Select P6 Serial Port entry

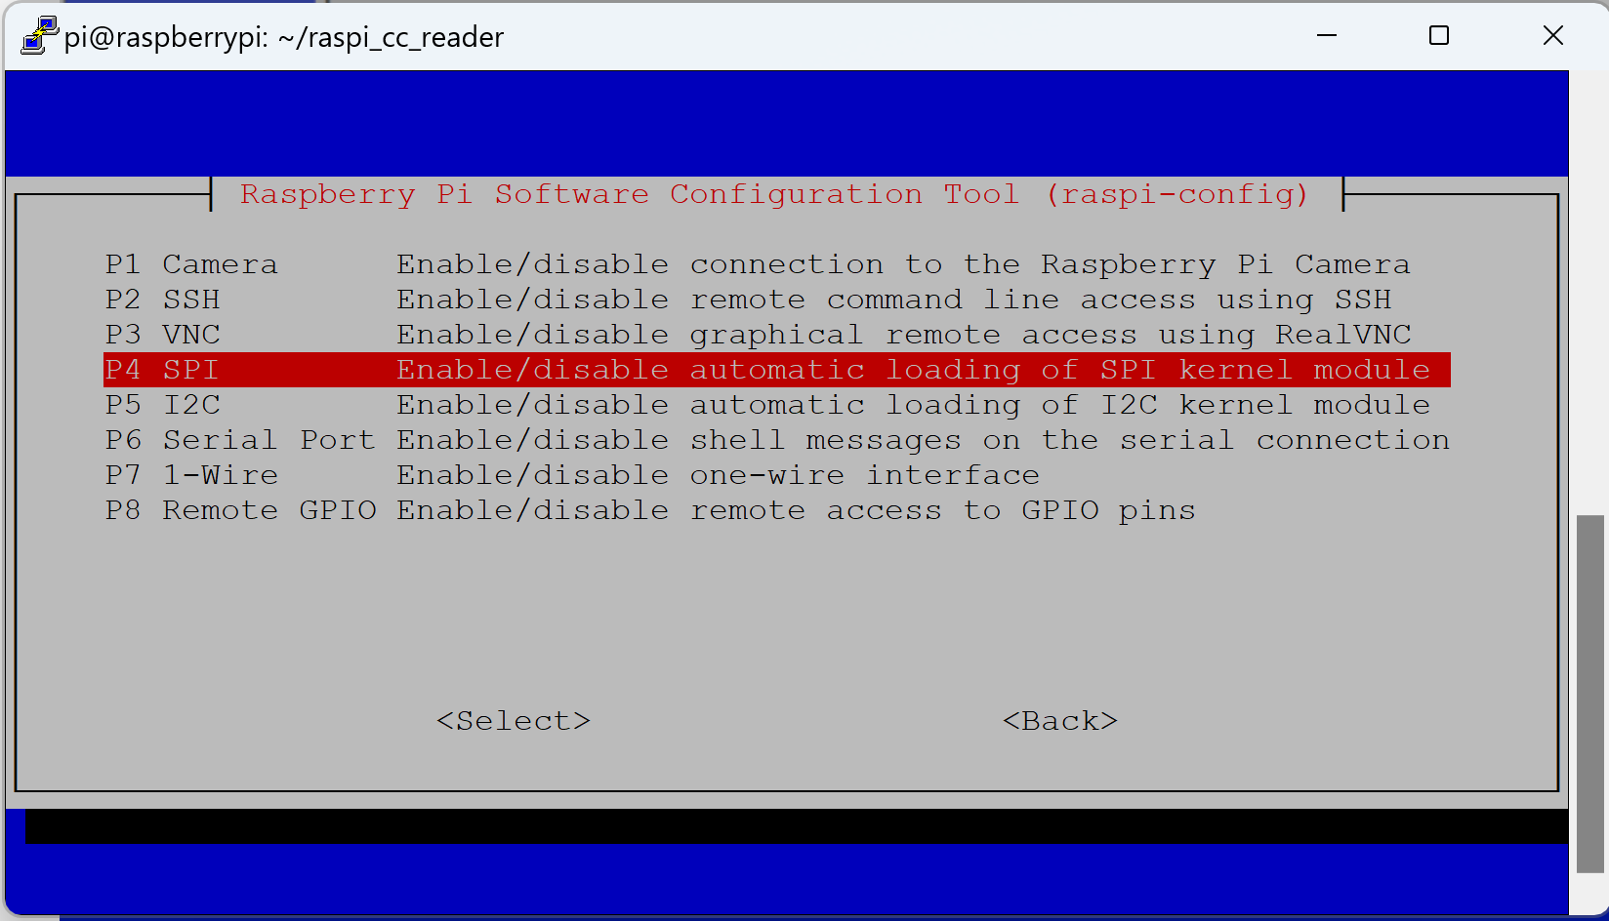pos(777,440)
